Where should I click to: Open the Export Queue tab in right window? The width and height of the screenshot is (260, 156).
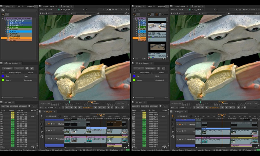(x=180, y=6)
